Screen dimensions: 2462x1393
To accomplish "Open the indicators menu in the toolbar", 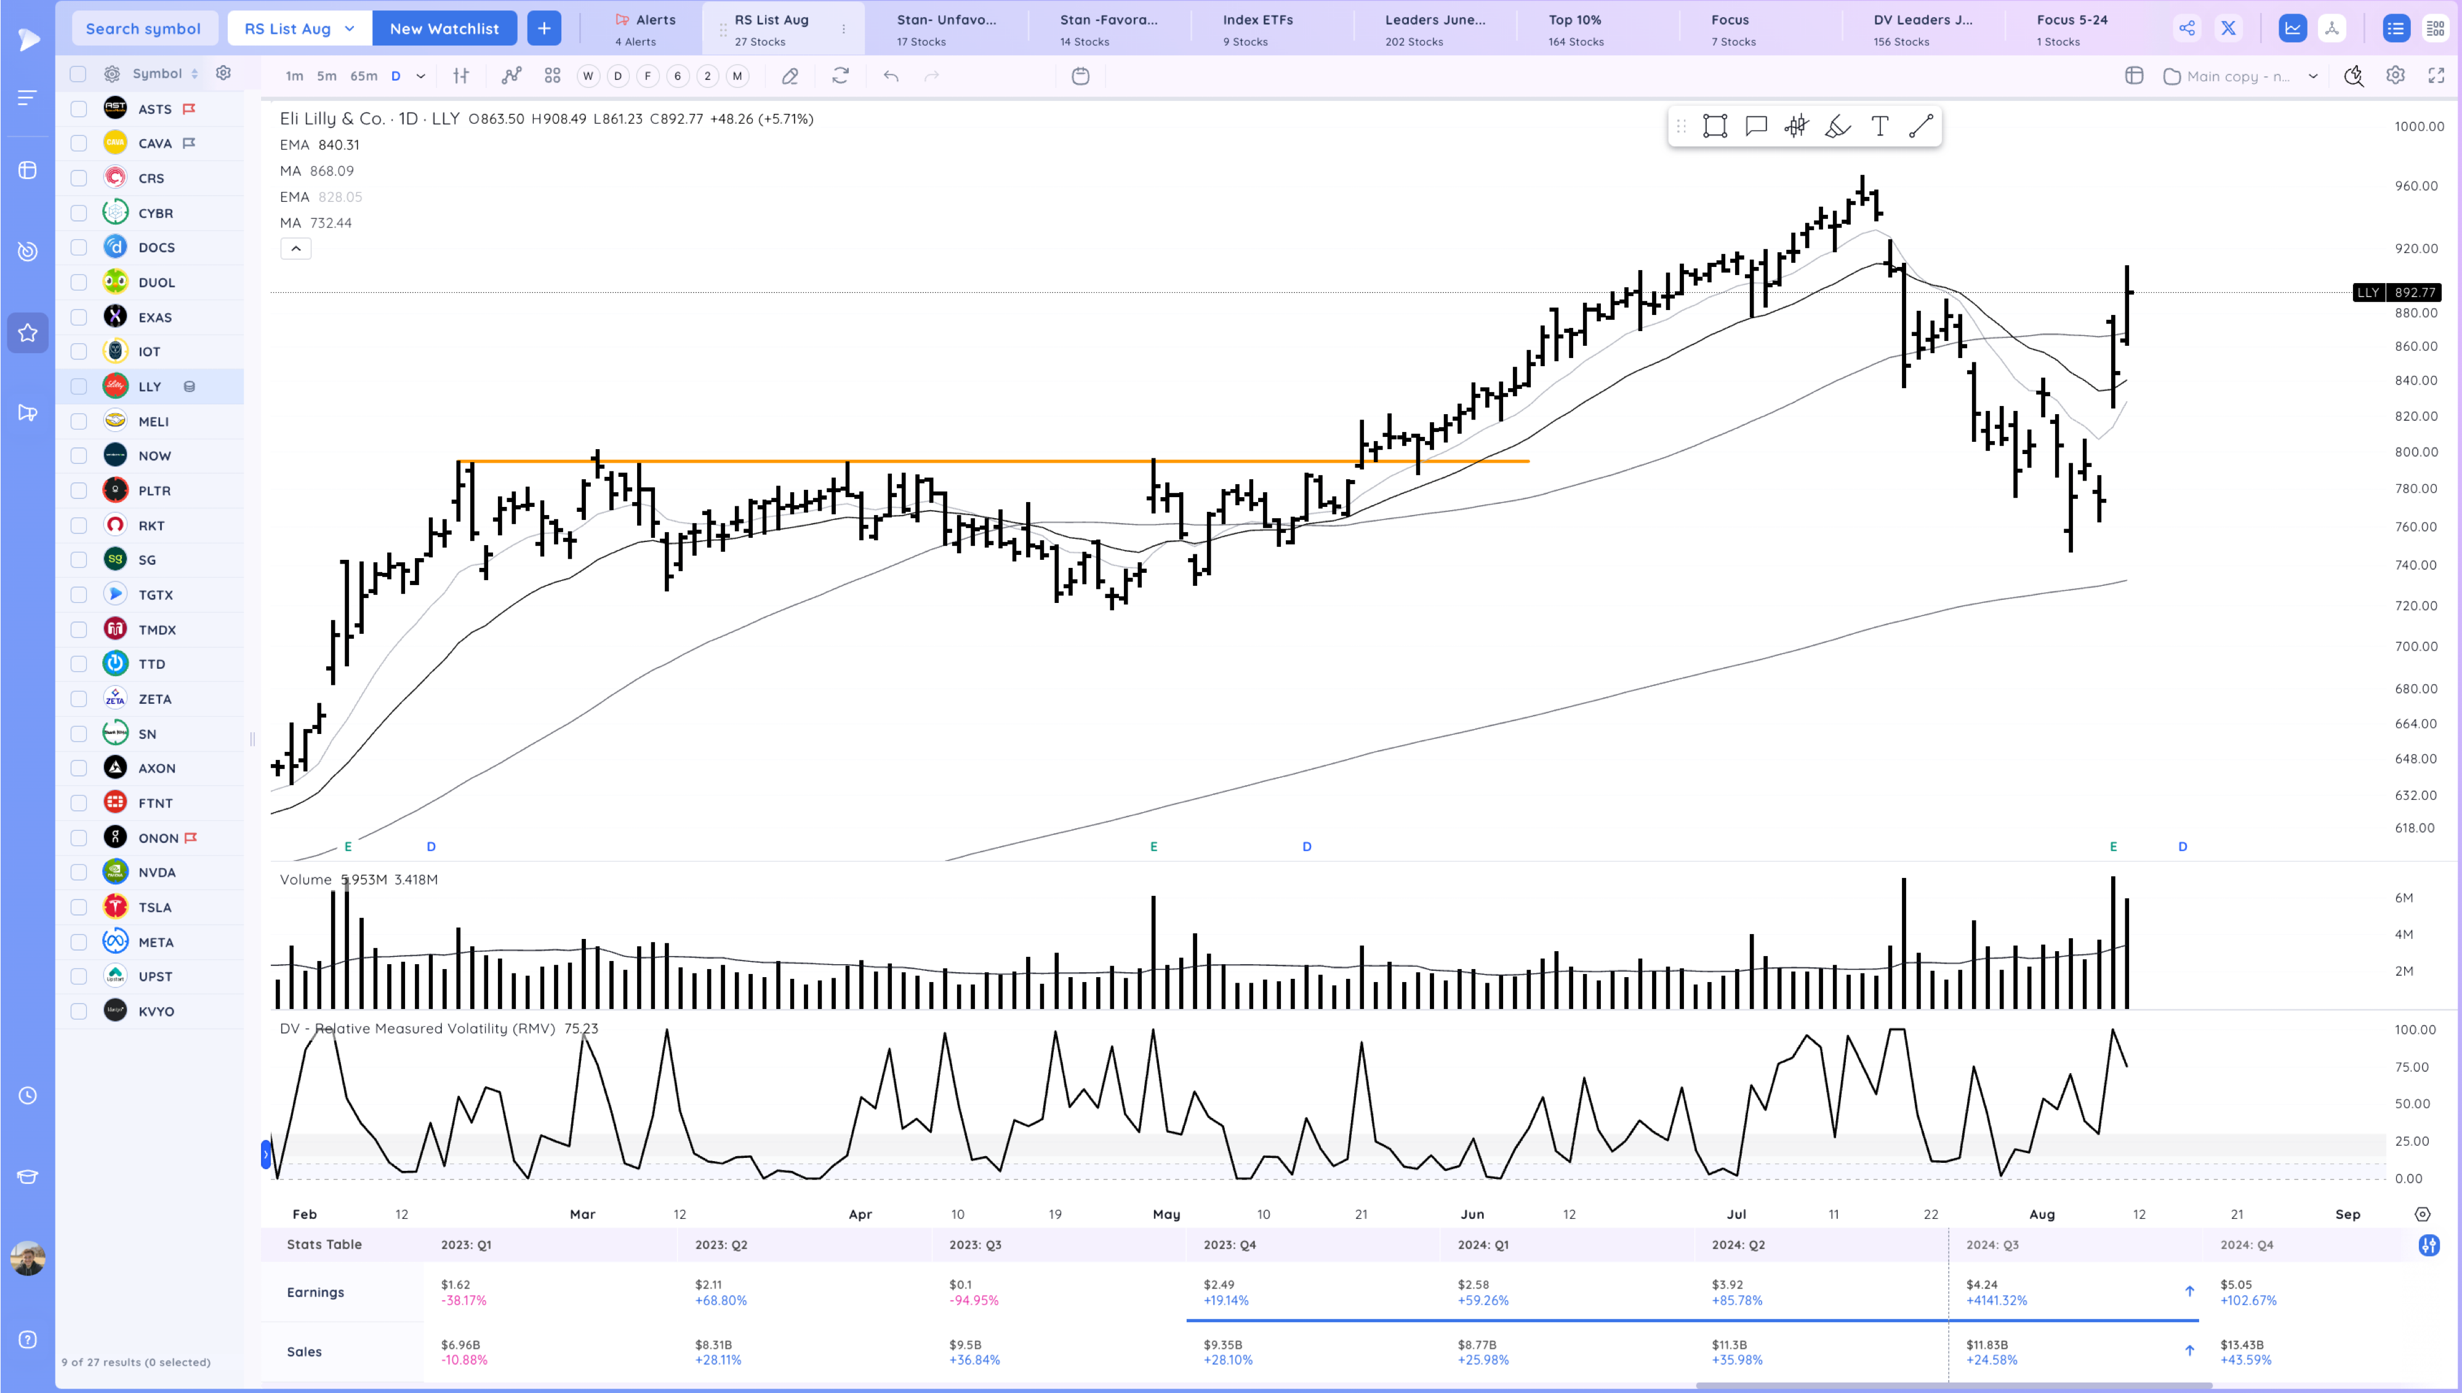I will [x=512, y=76].
